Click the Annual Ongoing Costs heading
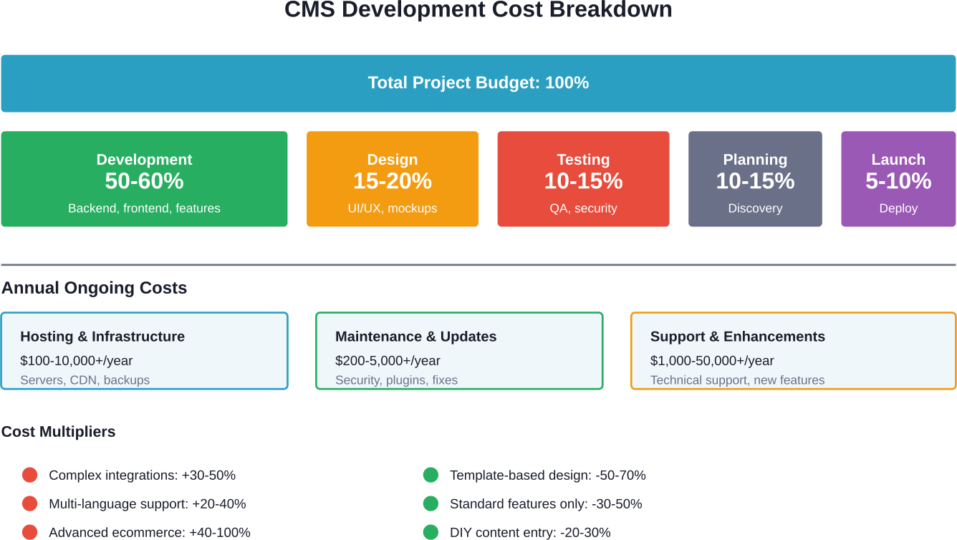This screenshot has width=957, height=540. 94,288
